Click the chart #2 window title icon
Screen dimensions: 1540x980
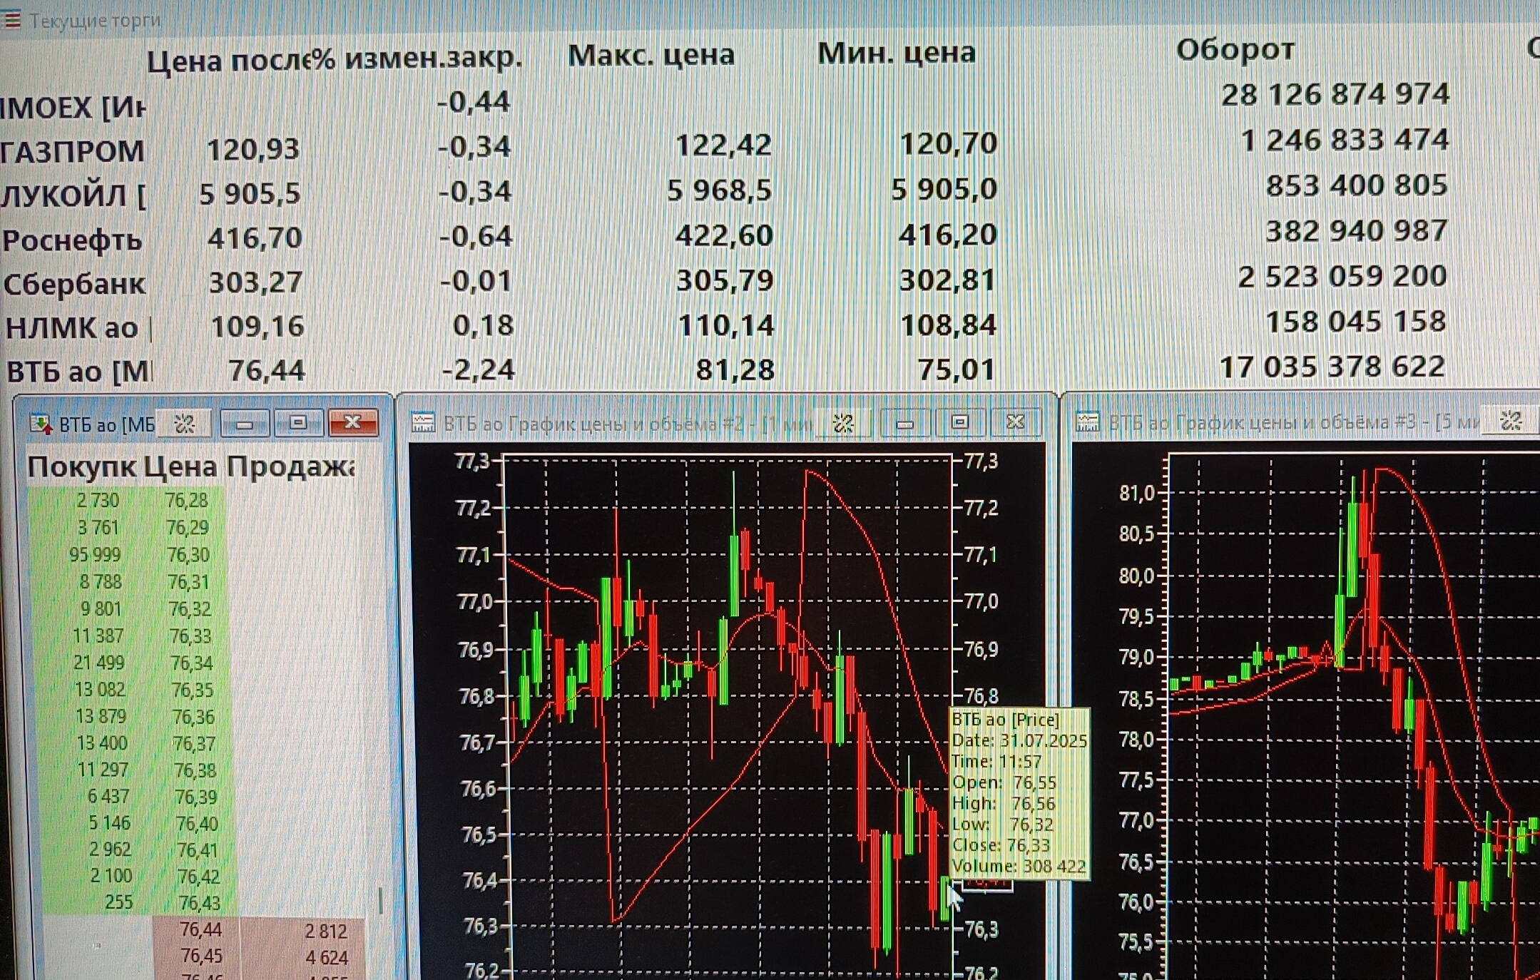pos(423,423)
